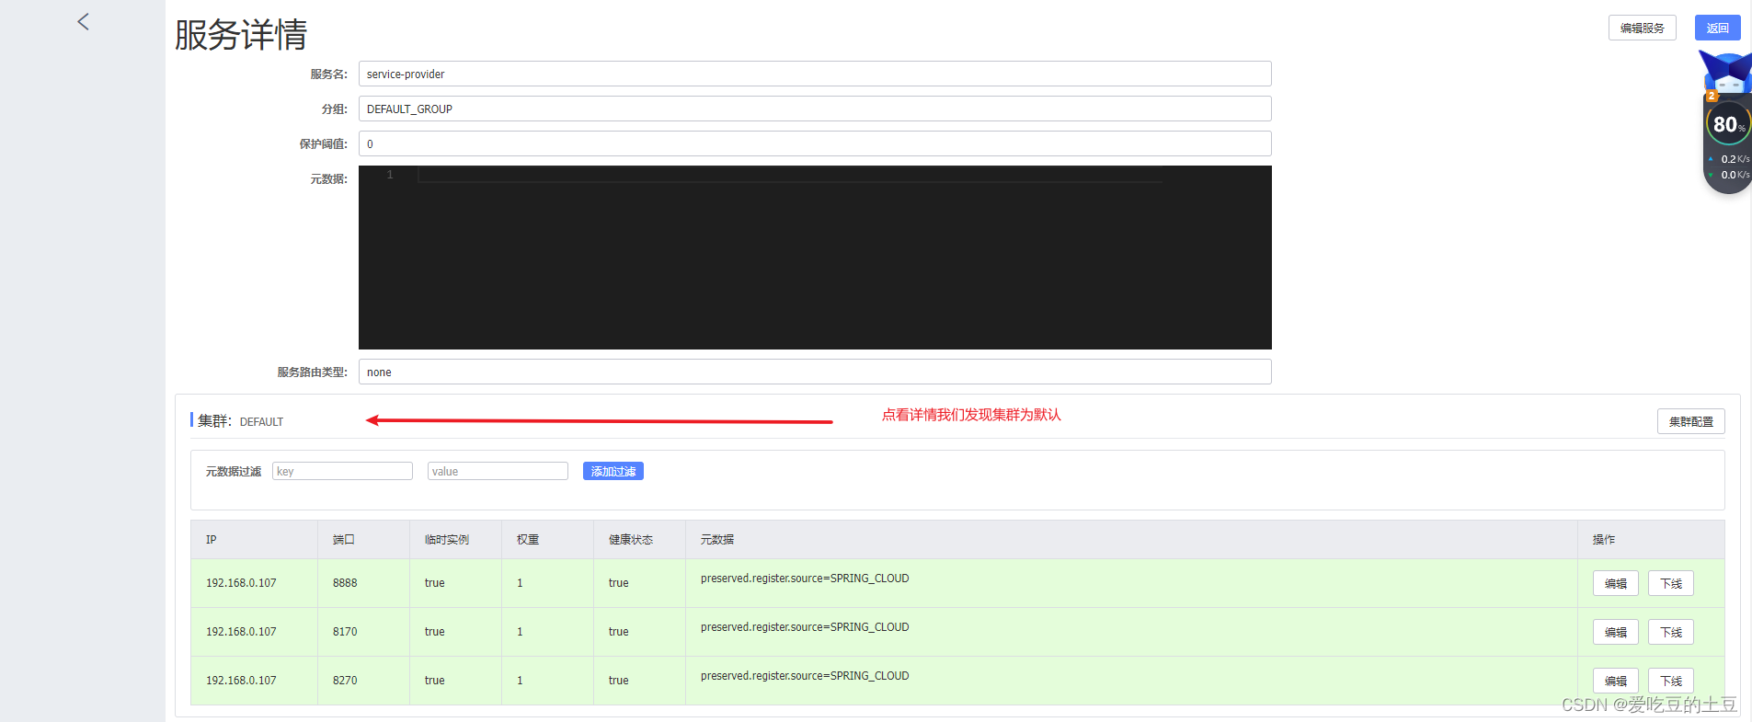Click metadata text in port 8270 row
1752x722 pixels.
[805, 676]
